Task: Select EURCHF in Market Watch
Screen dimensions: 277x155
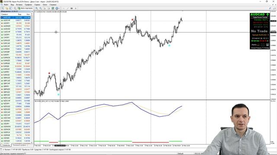Action: tap(16, 46)
